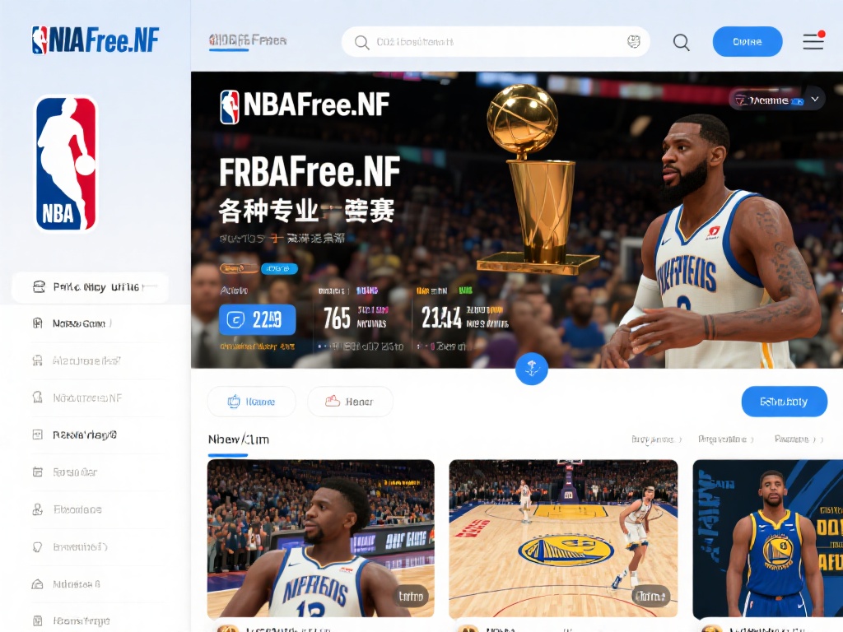Viewport: 843px width, 632px height.
Task: Click the blue circular anchor button below banner
Action: (x=531, y=369)
